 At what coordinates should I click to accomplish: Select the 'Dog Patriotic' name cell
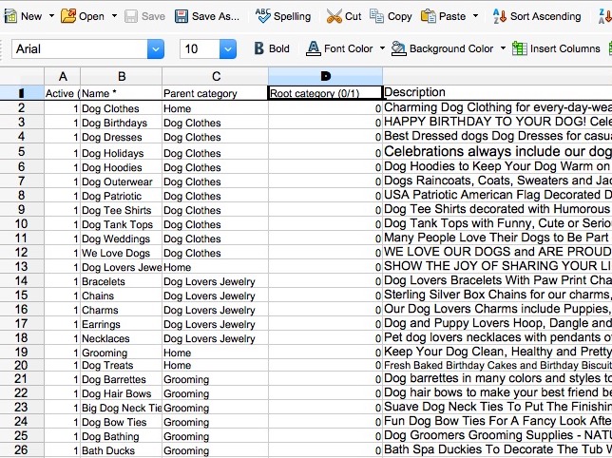click(x=122, y=196)
